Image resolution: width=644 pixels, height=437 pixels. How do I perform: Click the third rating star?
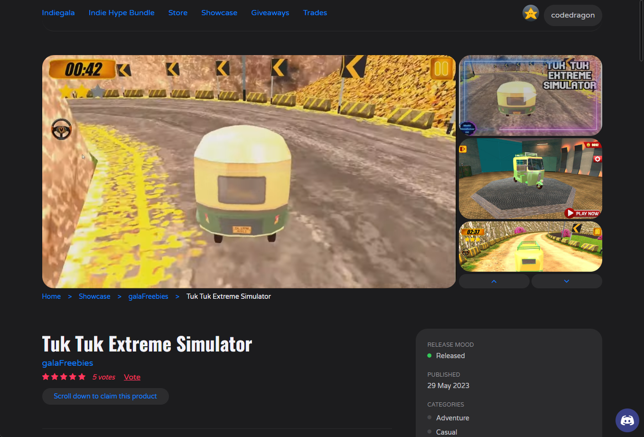[x=64, y=377]
